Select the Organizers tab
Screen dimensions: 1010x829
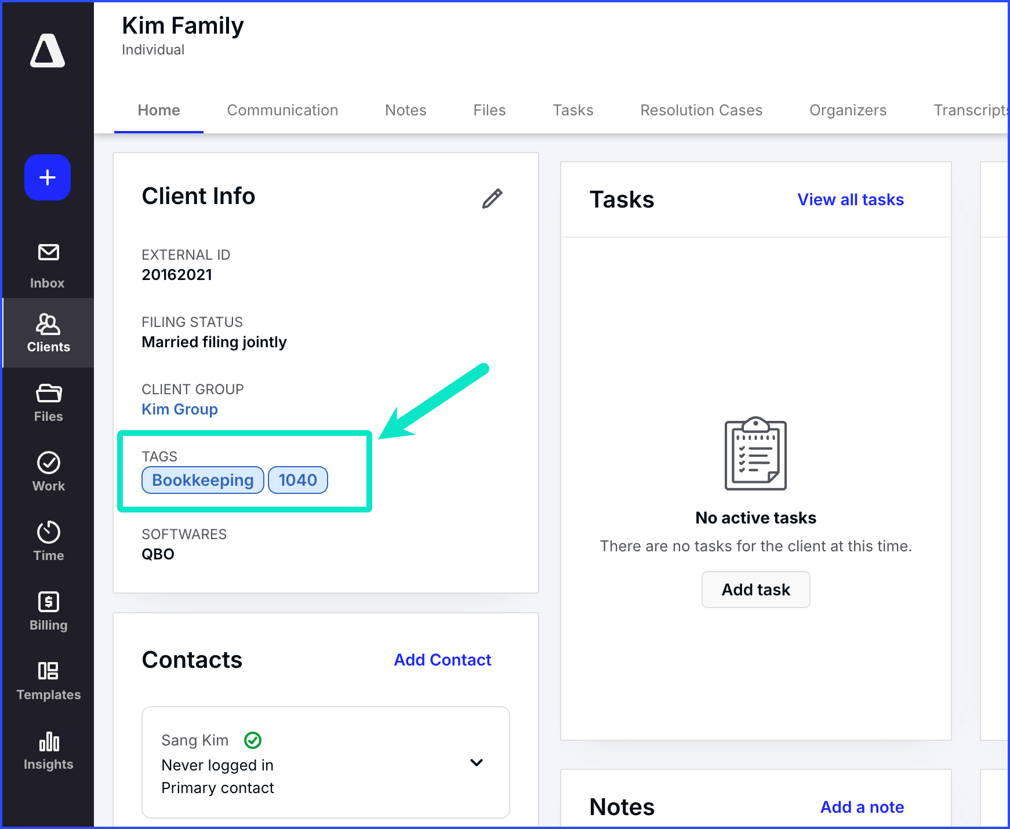[848, 110]
